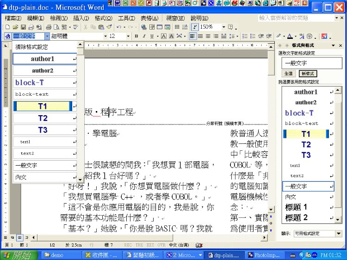Switch to demo taskbar window
The image size is (347, 260).
pos(61,255)
